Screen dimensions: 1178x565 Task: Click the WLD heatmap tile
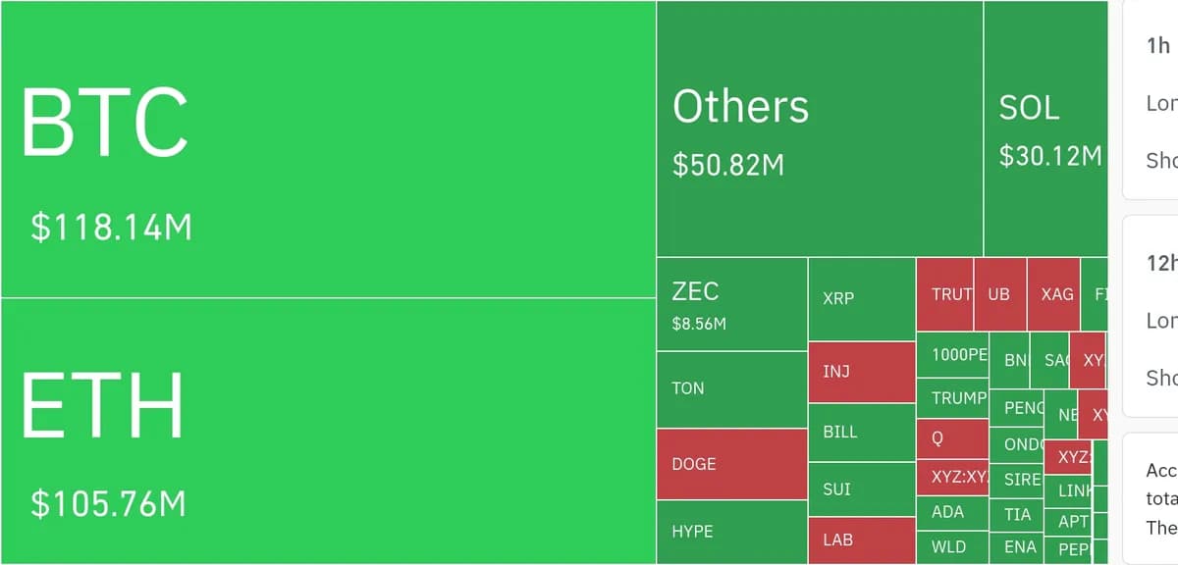[x=952, y=547]
